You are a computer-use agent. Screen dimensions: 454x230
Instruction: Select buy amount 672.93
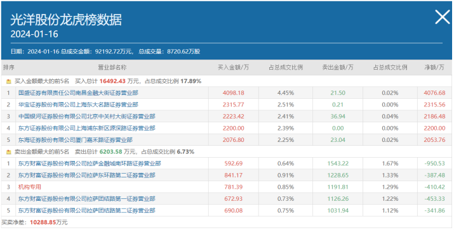click(x=234, y=199)
